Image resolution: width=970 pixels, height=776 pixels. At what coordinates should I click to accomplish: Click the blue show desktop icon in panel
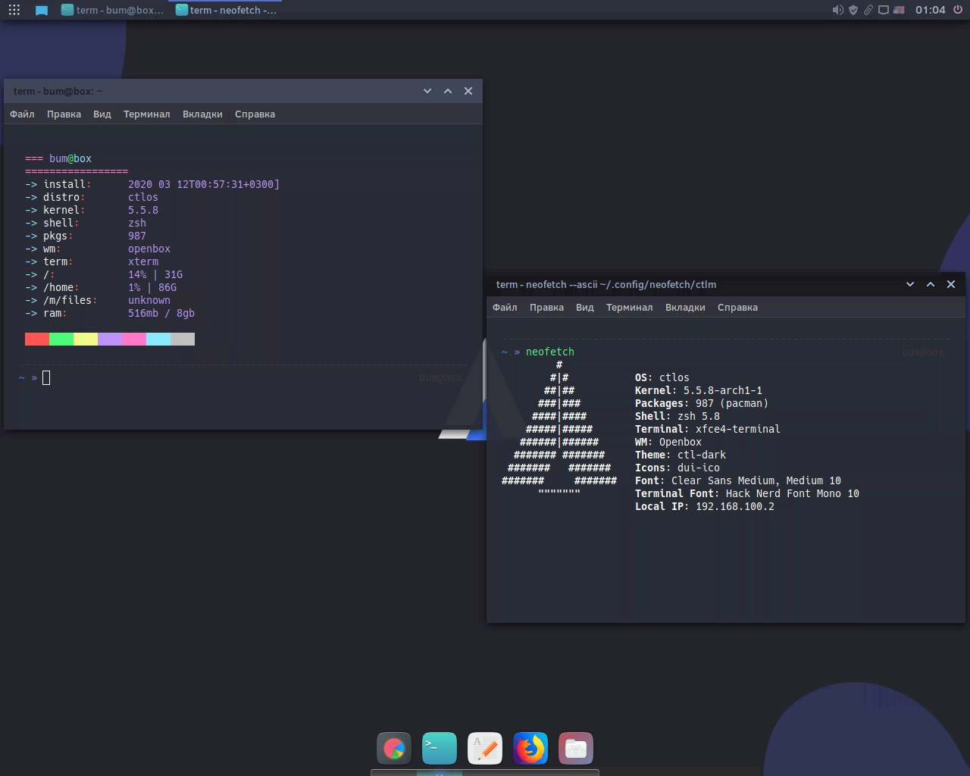[x=42, y=11]
